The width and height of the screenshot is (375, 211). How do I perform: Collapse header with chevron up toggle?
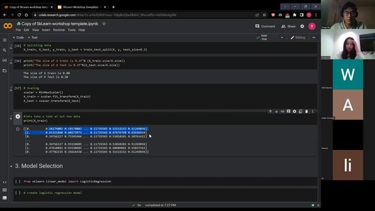(x=314, y=38)
